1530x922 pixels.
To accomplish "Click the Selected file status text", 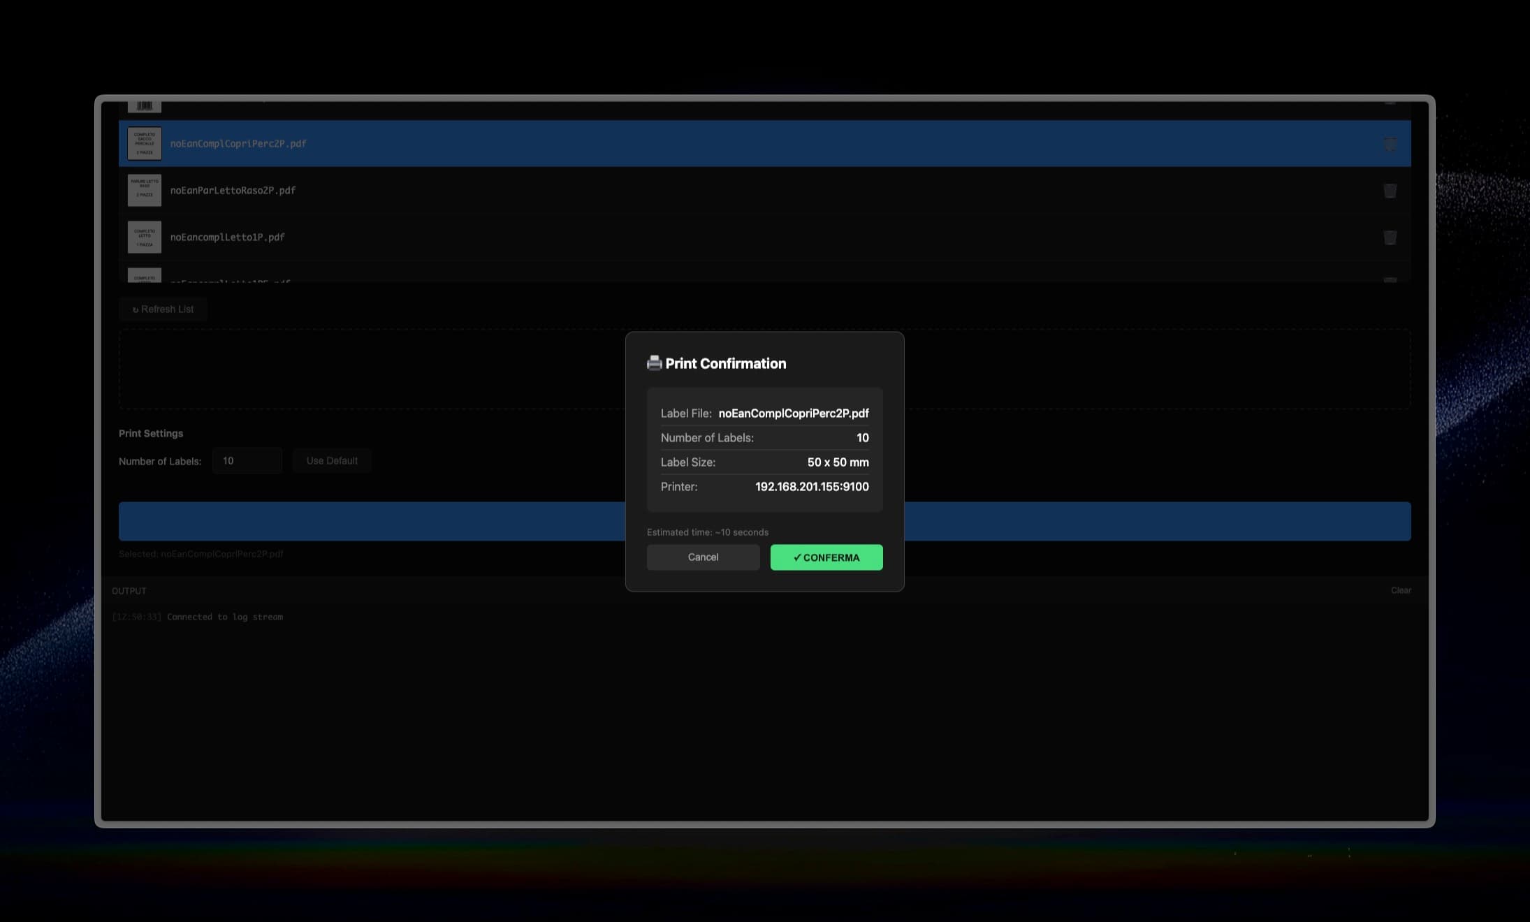I will 201,554.
